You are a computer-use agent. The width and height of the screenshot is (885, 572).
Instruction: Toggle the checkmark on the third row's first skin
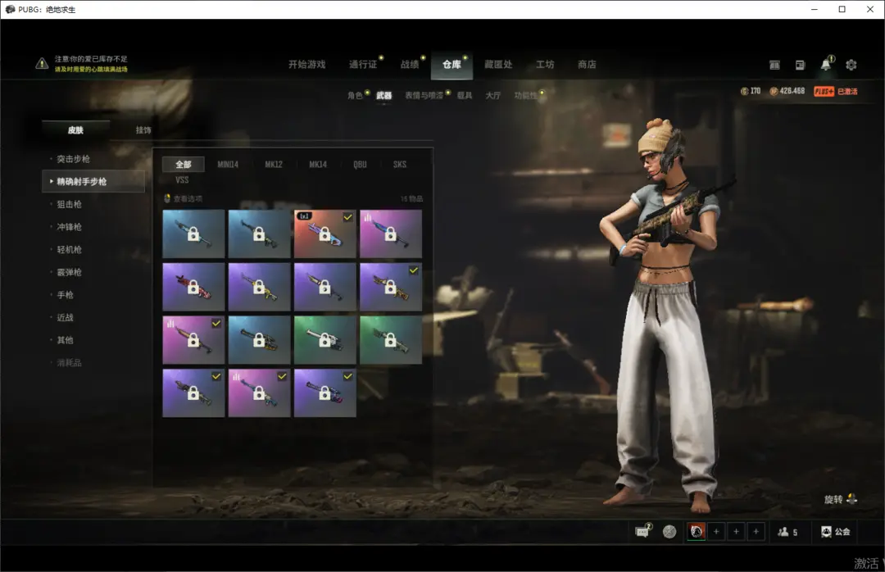pyautogui.click(x=216, y=324)
